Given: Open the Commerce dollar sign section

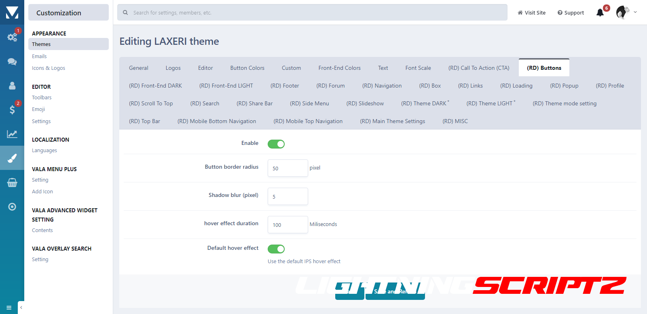Looking at the screenshot, I should click(12, 109).
